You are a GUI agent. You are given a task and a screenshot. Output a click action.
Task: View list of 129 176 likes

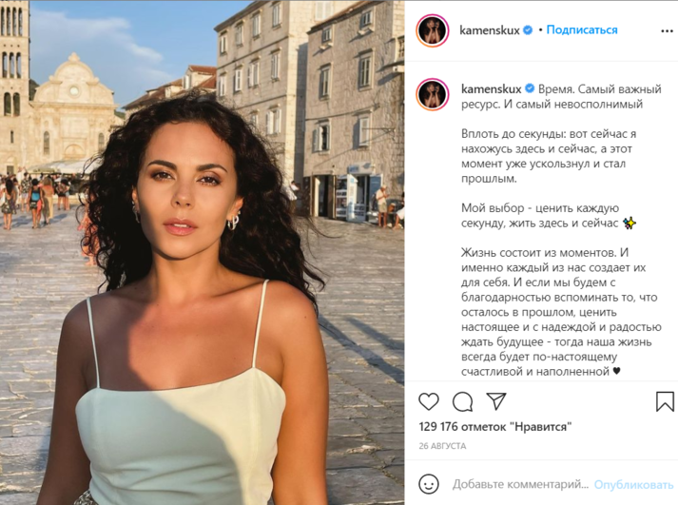(x=495, y=427)
